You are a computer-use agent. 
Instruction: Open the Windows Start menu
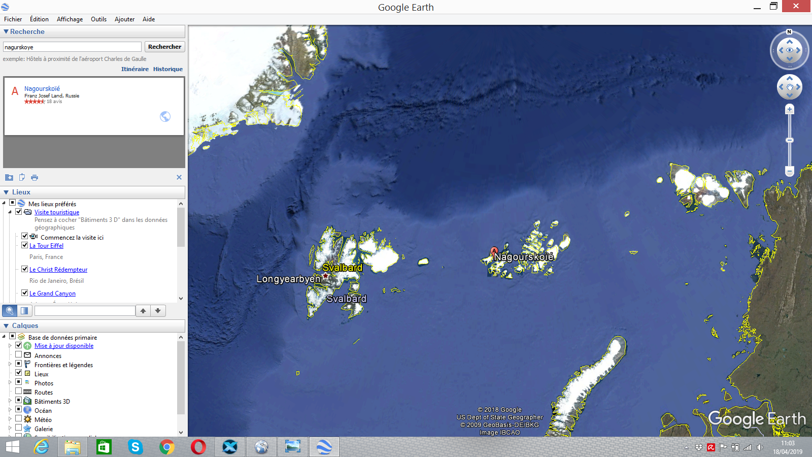click(12, 447)
